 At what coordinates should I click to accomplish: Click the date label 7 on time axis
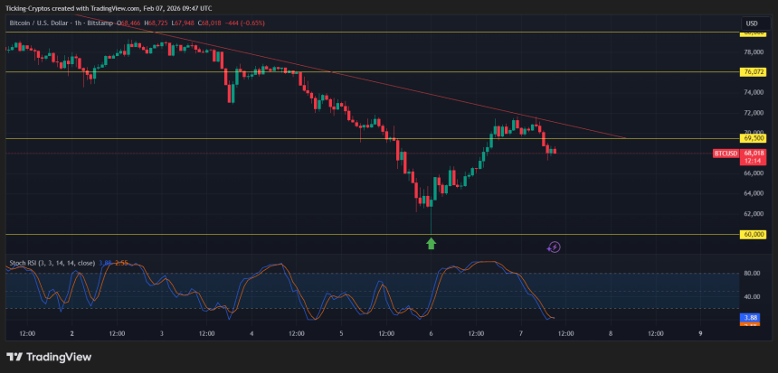[521, 333]
